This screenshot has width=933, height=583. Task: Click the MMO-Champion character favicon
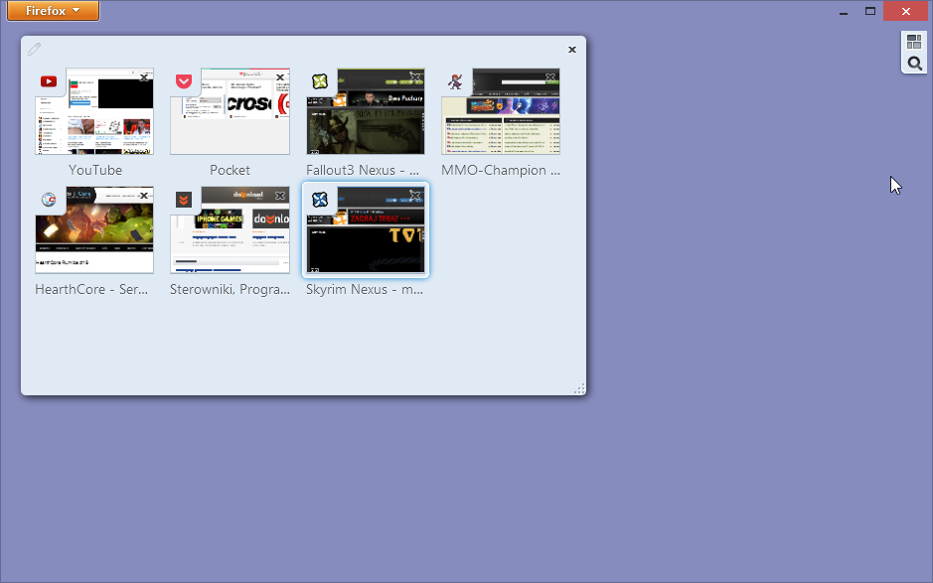point(455,81)
